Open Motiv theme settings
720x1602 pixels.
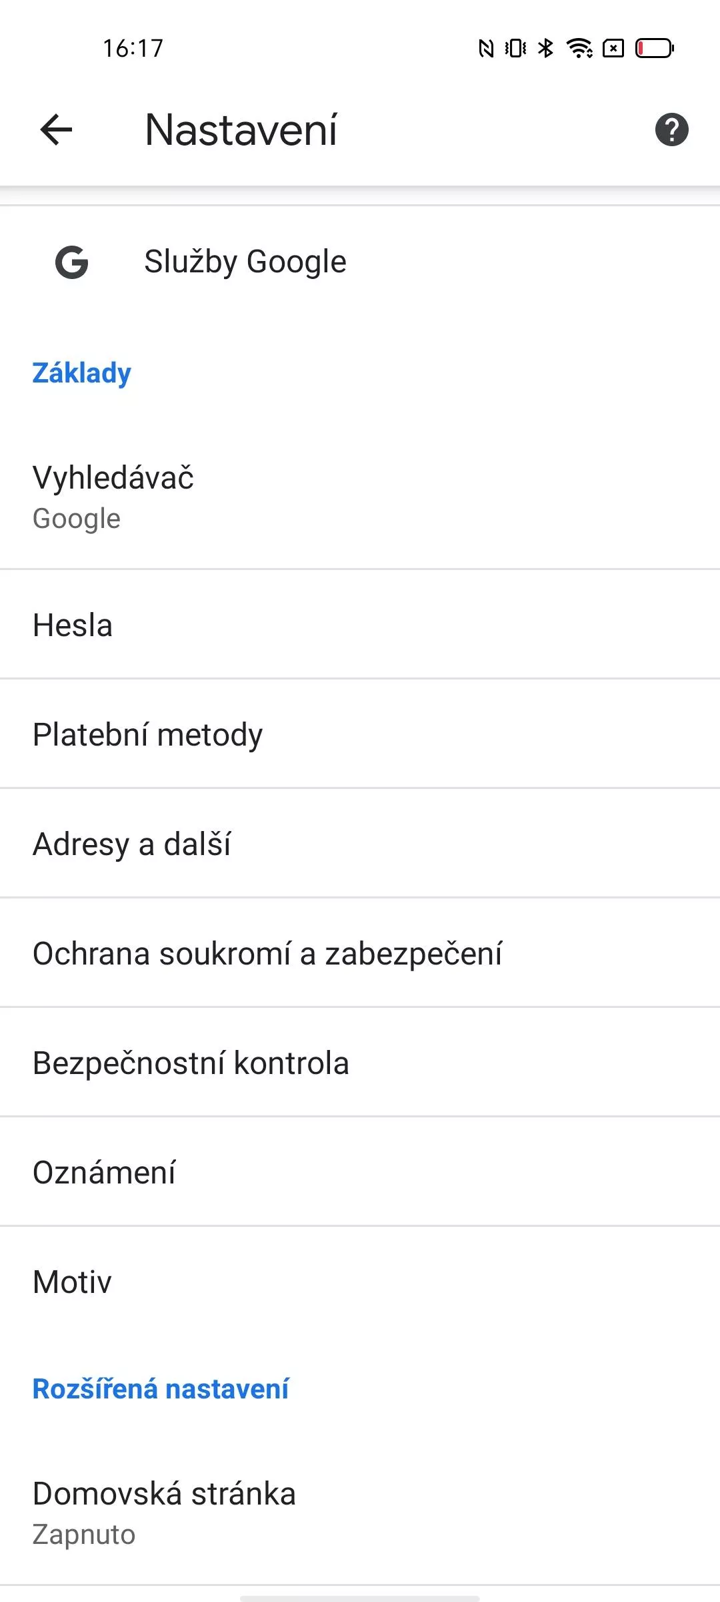tap(360, 1282)
